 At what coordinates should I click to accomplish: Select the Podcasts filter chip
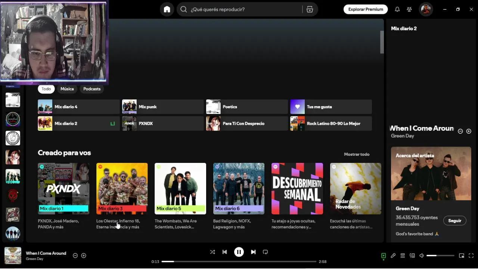pyautogui.click(x=92, y=89)
